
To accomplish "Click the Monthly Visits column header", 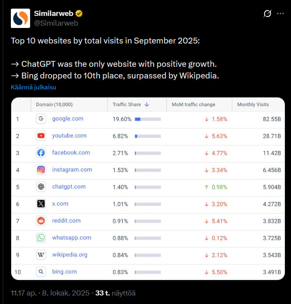I will (x=253, y=104).
